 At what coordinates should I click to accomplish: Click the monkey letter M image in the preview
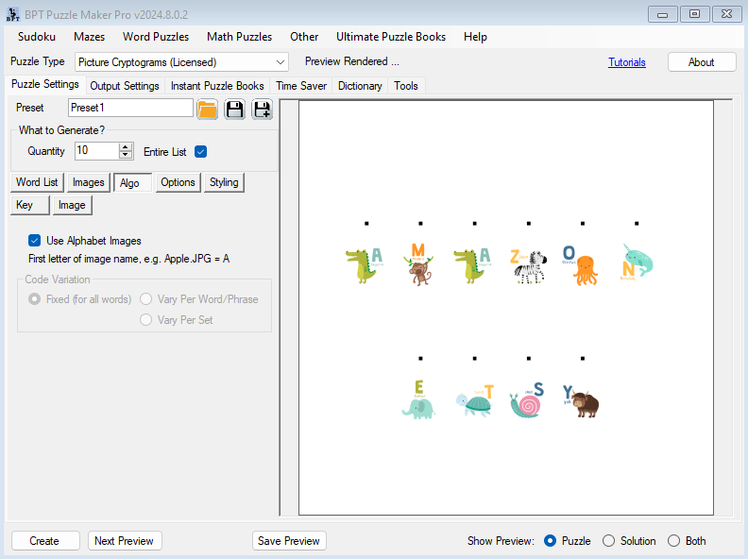pyautogui.click(x=417, y=264)
